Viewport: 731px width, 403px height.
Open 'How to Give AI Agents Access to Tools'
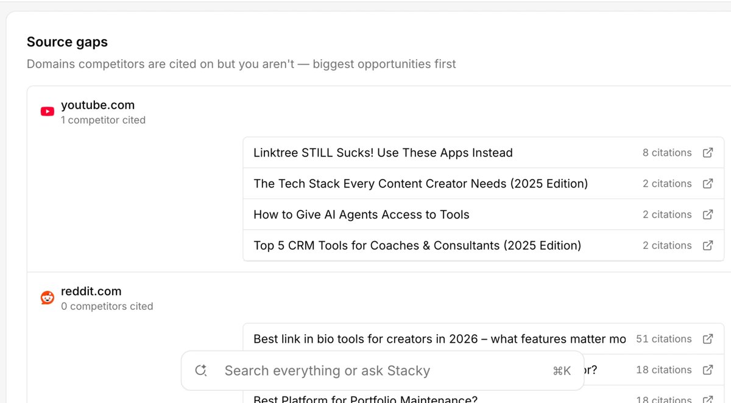tap(361, 215)
